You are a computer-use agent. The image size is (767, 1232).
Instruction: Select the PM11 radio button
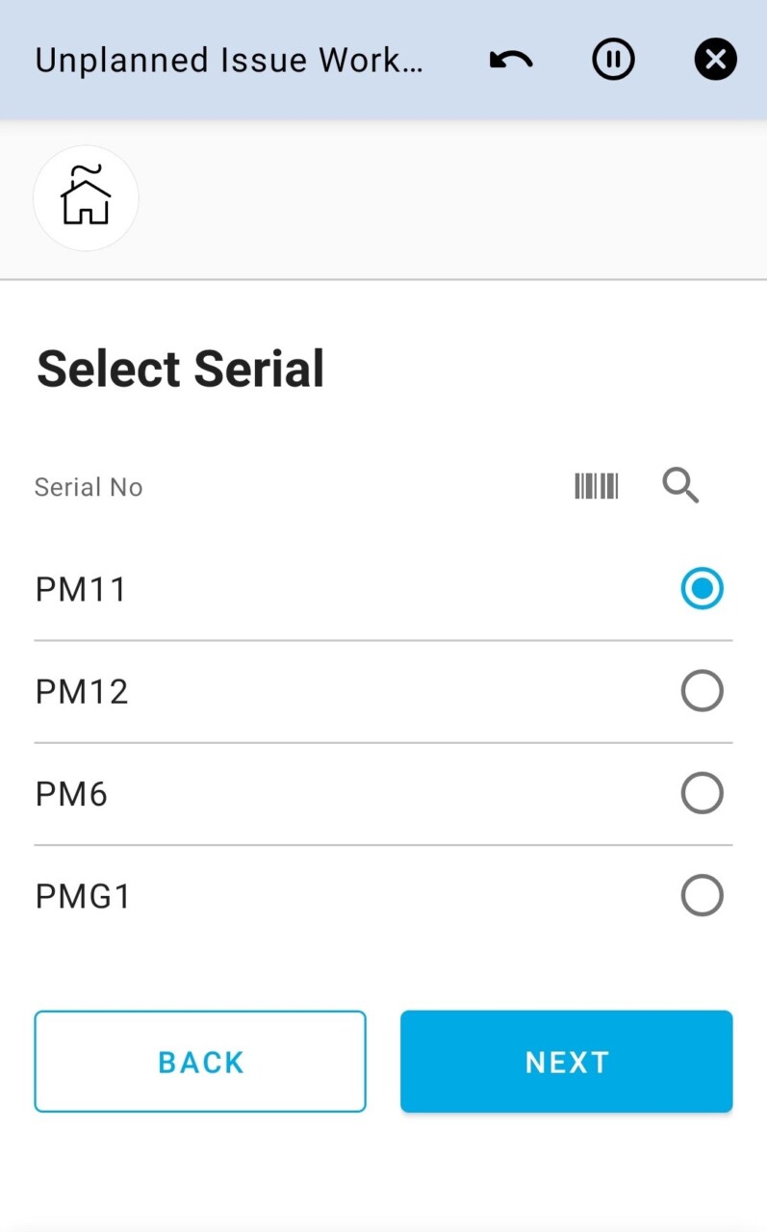702,589
